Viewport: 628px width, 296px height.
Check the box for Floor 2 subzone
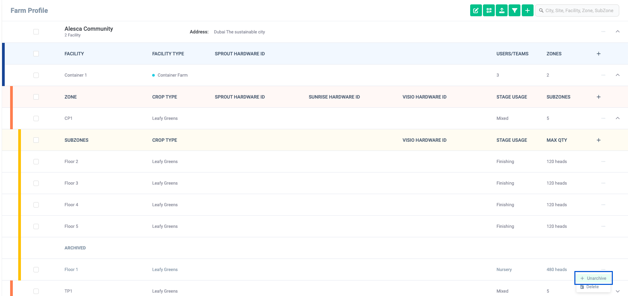coord(36,162)
